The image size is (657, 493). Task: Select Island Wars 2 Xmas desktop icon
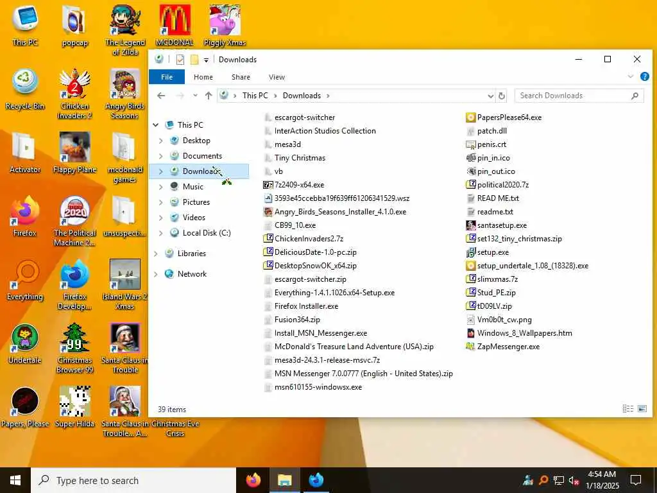pyautogui.click(x=125, y=284)
